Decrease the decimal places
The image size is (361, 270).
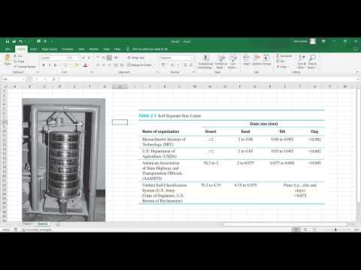190,65
